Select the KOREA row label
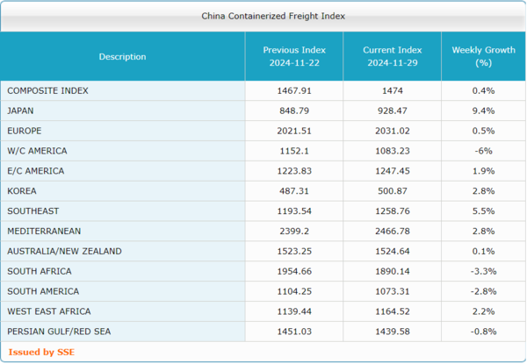This screenshot has height=364, width=527. pos(21,191)
